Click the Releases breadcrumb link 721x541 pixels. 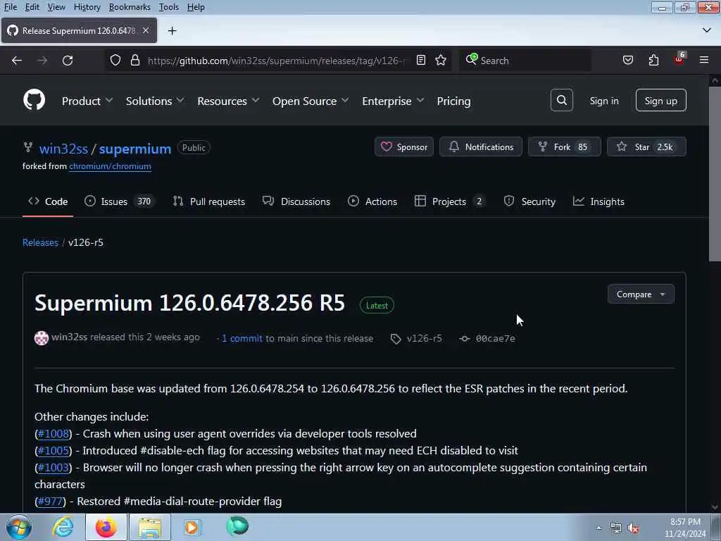(x=40, y=242)
